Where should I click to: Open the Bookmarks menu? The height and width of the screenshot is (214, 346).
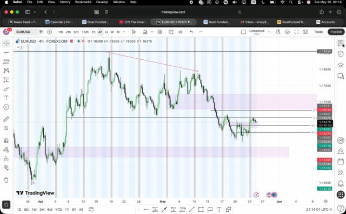click(83, 2)
